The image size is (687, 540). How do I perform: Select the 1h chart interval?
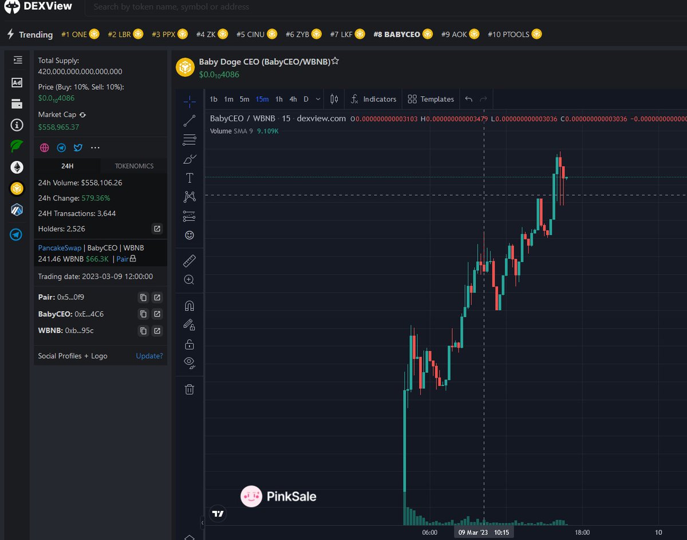[x=279, y=99]
